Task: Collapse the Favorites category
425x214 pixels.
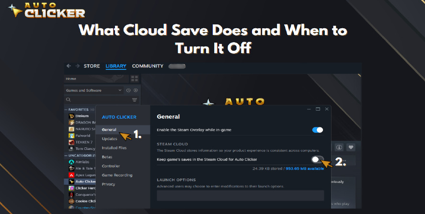Action: pos(66,110)
